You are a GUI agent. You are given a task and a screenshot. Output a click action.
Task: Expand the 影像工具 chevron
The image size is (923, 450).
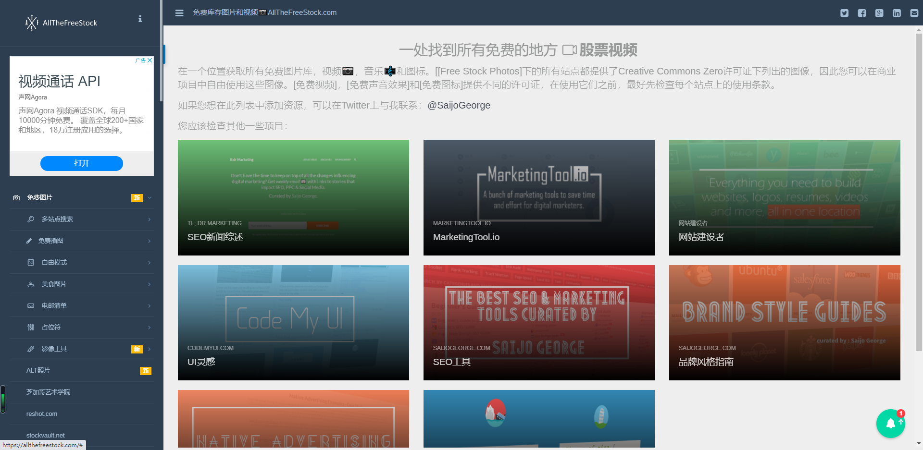pyautogui.click(x=150, y=349)
